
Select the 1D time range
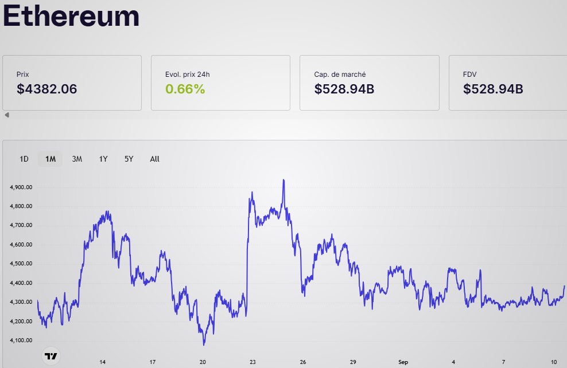24,159
